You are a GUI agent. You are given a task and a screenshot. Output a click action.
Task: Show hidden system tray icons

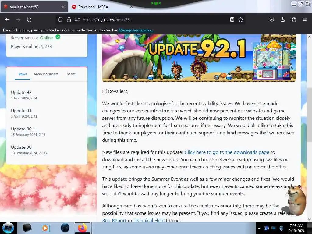(259, 228)
